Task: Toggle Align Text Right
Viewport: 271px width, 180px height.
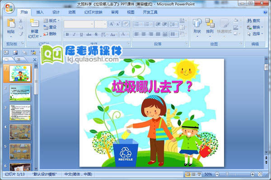Action: click(151, 34)
